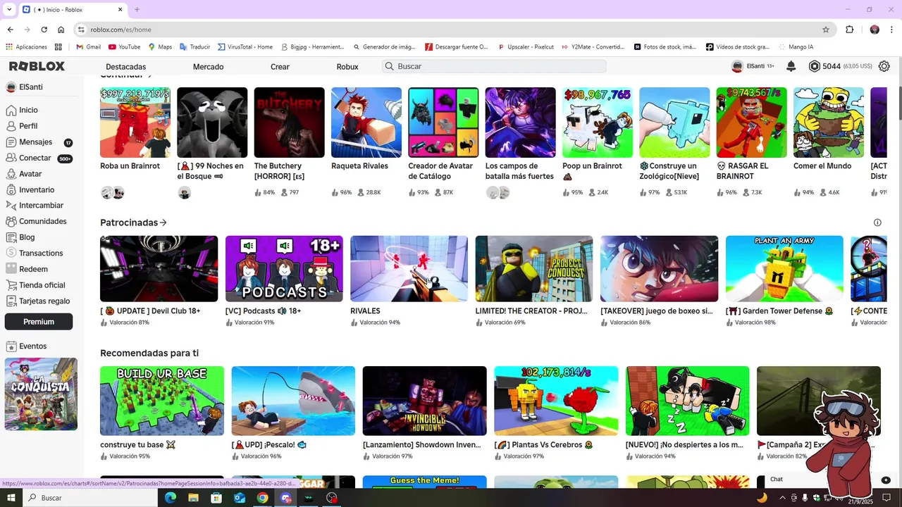Open the Chrome menu (three dots)
Screen dimensions: 902x507
[892, 30]
